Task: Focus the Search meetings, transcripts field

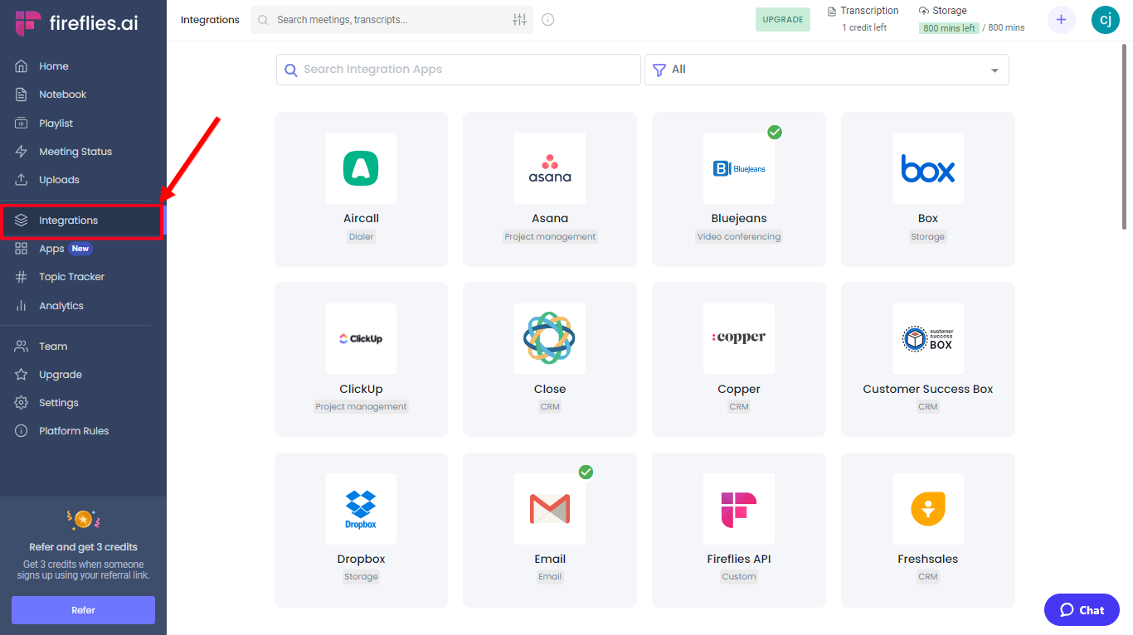Action: (390, 20)
